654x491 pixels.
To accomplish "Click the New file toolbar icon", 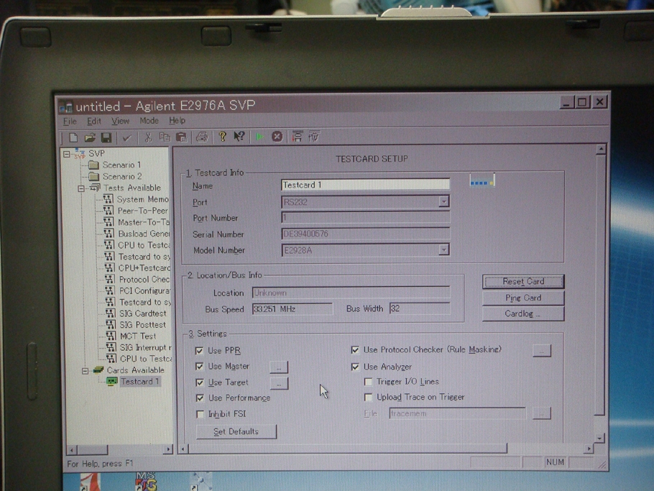I will pyautogui.click(x=73, y=137).
